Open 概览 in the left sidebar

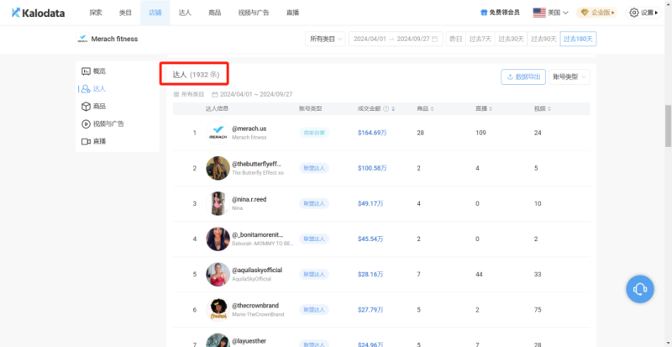click(98, 71)
